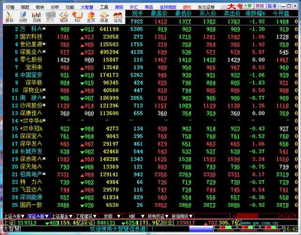Switch to 分时 intraday chart view
This screenshot has height=235, width=301.
click(23, 17)
